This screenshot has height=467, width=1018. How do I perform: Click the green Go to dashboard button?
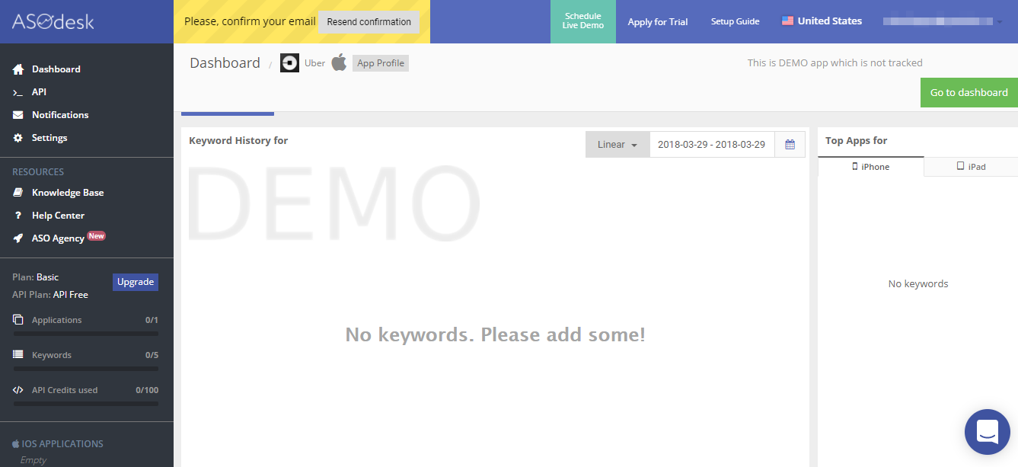(969, 92)
